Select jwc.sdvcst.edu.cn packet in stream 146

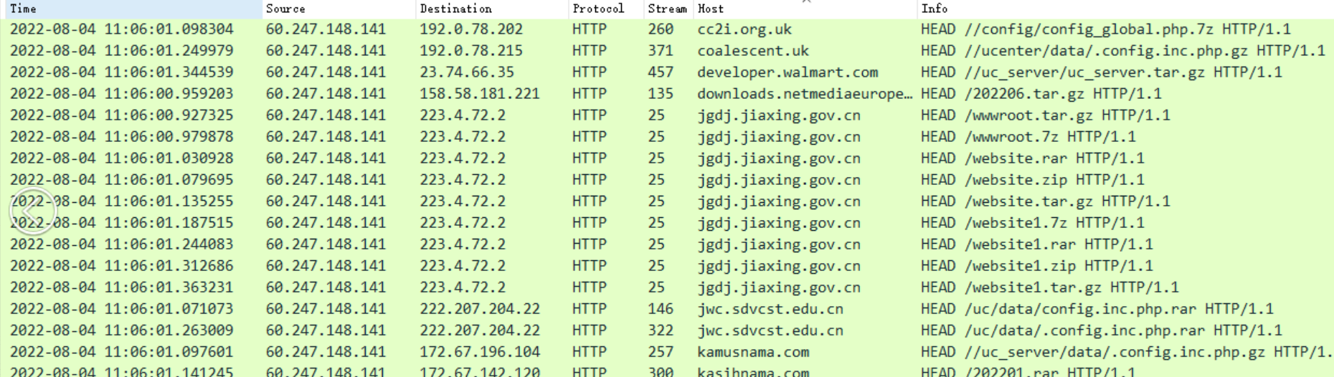(770, 309)
